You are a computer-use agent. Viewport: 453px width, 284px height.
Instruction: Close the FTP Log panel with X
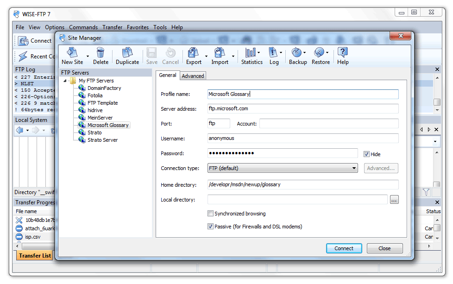437,69
